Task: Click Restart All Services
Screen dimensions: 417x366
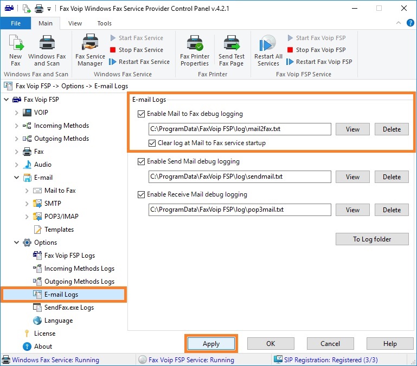Action: [268, 50]
